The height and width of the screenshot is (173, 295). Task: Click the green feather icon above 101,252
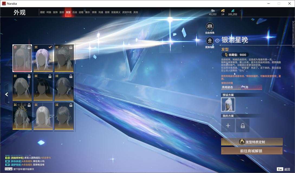(233, 11)
